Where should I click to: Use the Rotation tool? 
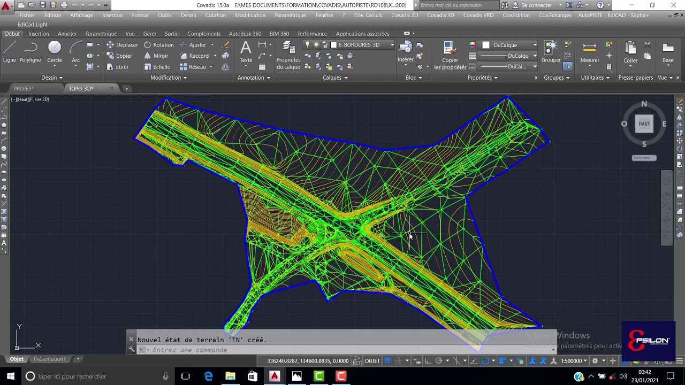158,45
